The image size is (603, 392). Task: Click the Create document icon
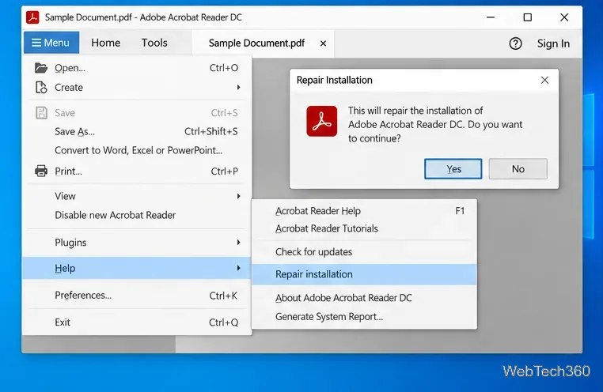click(x=41, y=88)
